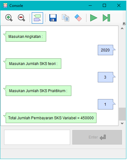Click the console text input field
The image size is (127, 160).
[37, 137]
